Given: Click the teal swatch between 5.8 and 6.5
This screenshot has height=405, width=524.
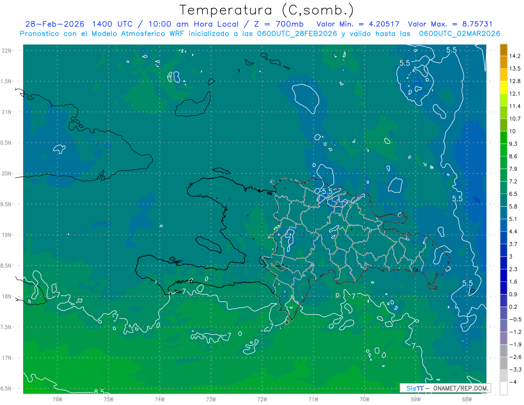Looking at the screenshot, I should pyautogui.click(x=503, y=201).
